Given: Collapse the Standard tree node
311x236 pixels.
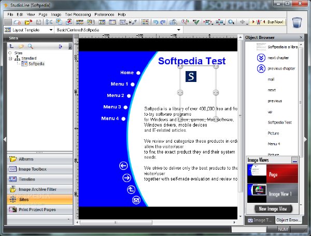Looking at the screenshot, I should tap(10, 59).
